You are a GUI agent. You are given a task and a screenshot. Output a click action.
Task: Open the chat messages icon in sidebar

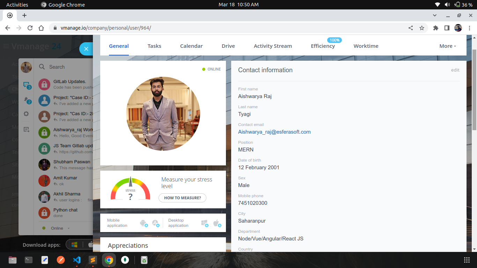[26, 85]
